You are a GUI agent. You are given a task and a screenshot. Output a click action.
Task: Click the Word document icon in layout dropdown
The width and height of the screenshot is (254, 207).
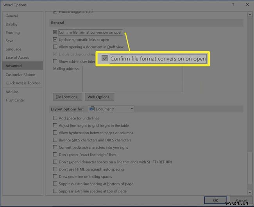click(92, 109)
